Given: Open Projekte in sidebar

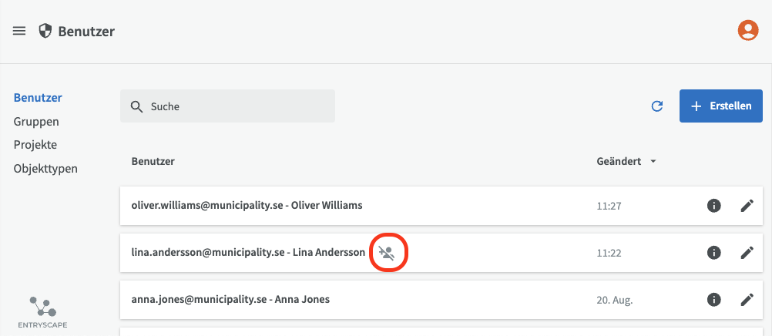Looking at the screenshot, I should (35, 145).
